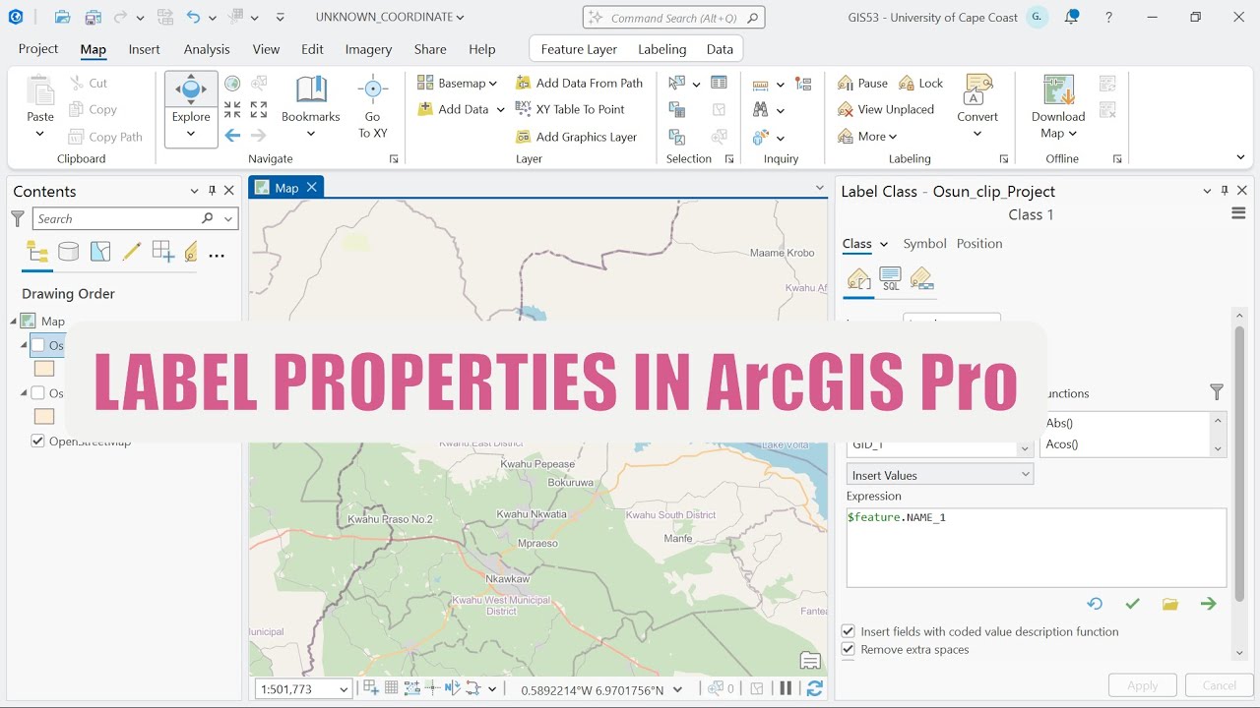Open the Go To XY tool
Viewport: 1260px width, 708px height.
pos(372,106)
